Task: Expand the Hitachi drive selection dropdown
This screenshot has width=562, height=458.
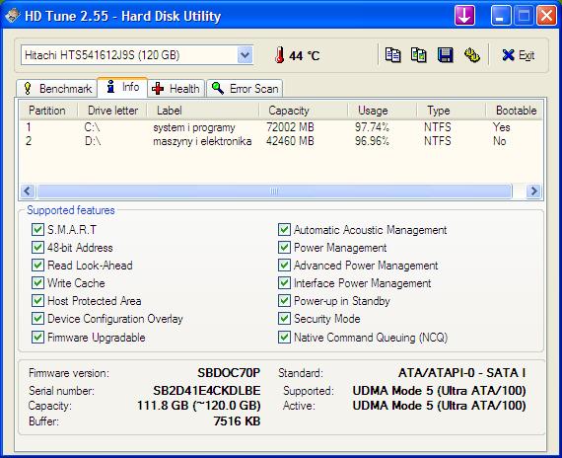Action: click(x=245, y=55)
